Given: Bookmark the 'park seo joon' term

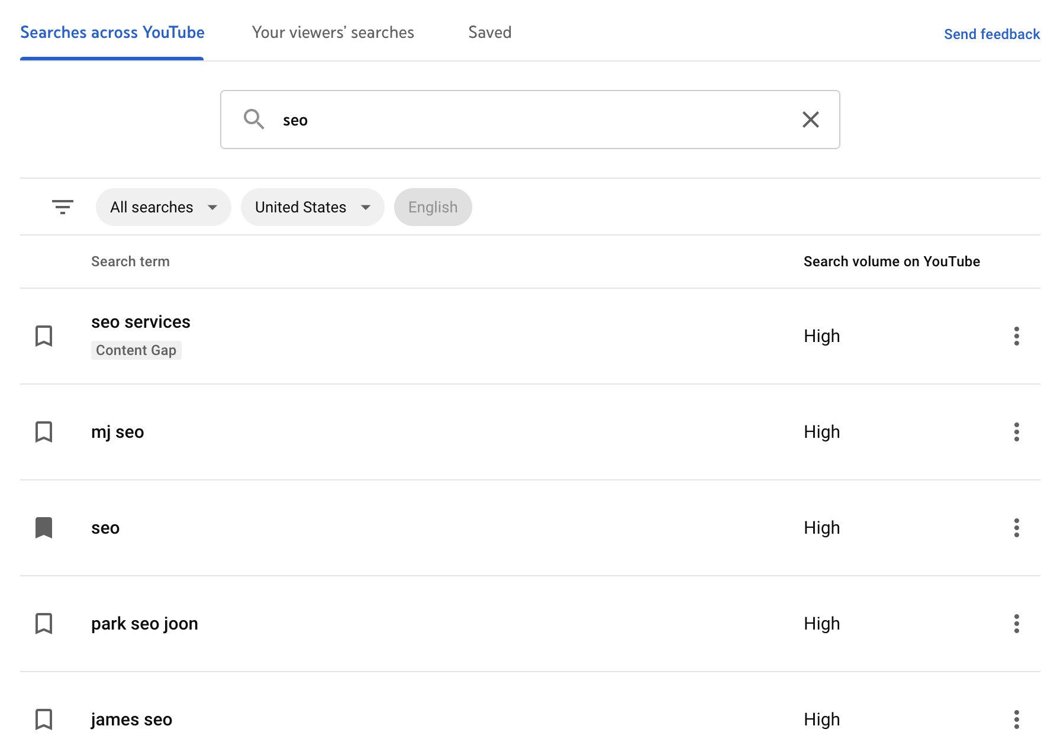Looking at the screenshot, I should coord(44,624).
